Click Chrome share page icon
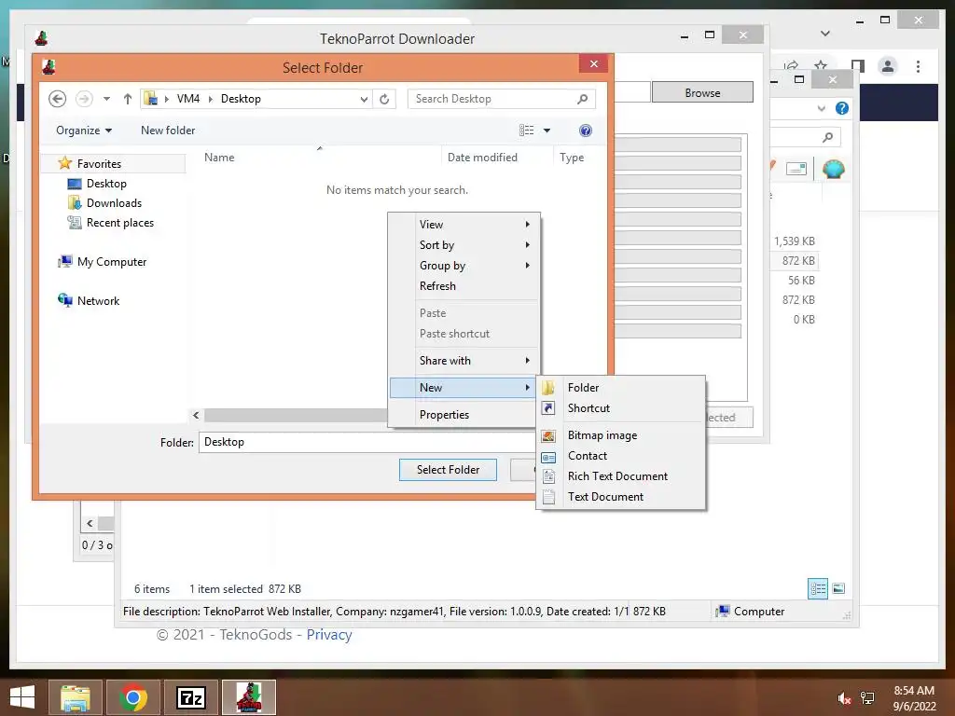Screen dimensions: 955x716 791,65
